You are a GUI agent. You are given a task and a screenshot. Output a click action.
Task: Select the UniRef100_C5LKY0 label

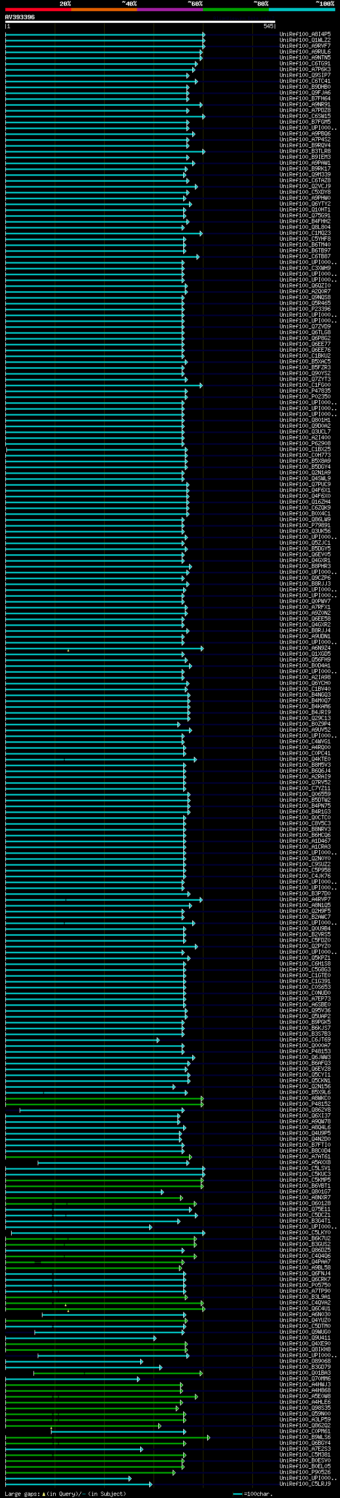pyautogui.click(x=305, y=1233)
